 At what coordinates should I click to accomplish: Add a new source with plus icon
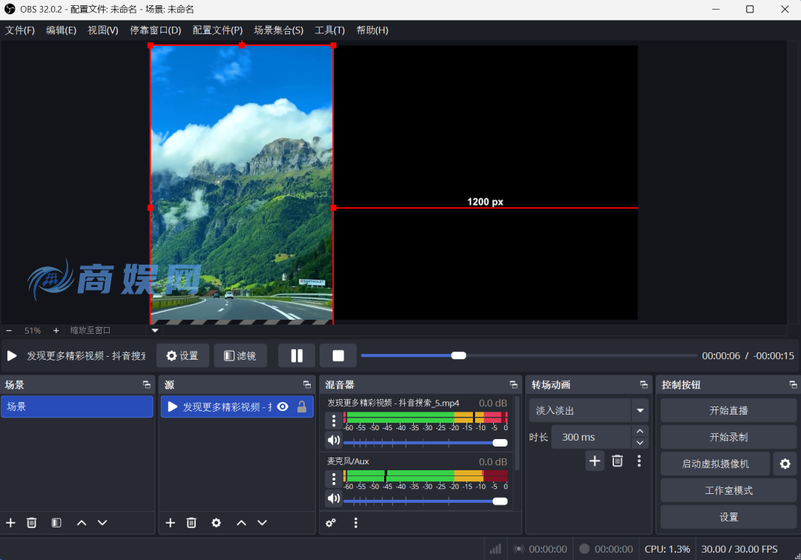pos(170,523)
